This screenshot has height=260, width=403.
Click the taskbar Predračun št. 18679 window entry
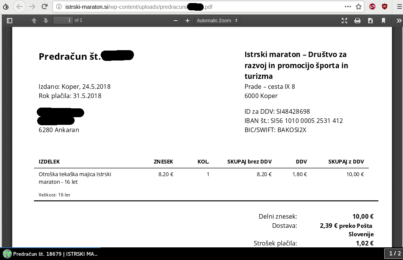tap(51, 254)
